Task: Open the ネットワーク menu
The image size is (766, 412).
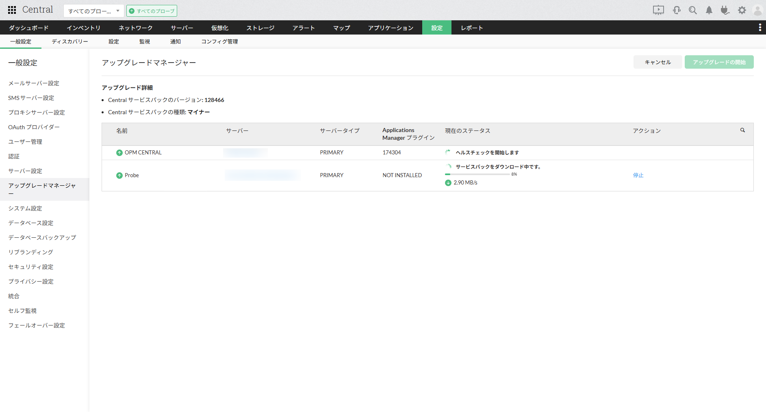Action: click(136, 28)
